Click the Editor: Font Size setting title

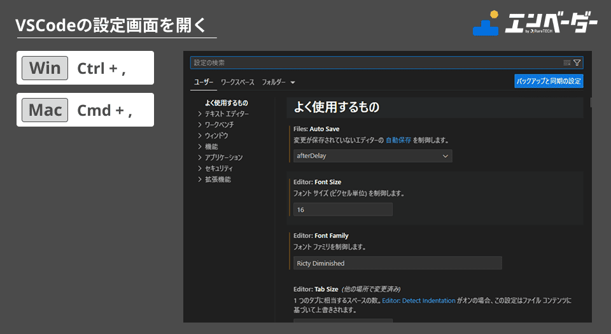coord(317,182)
